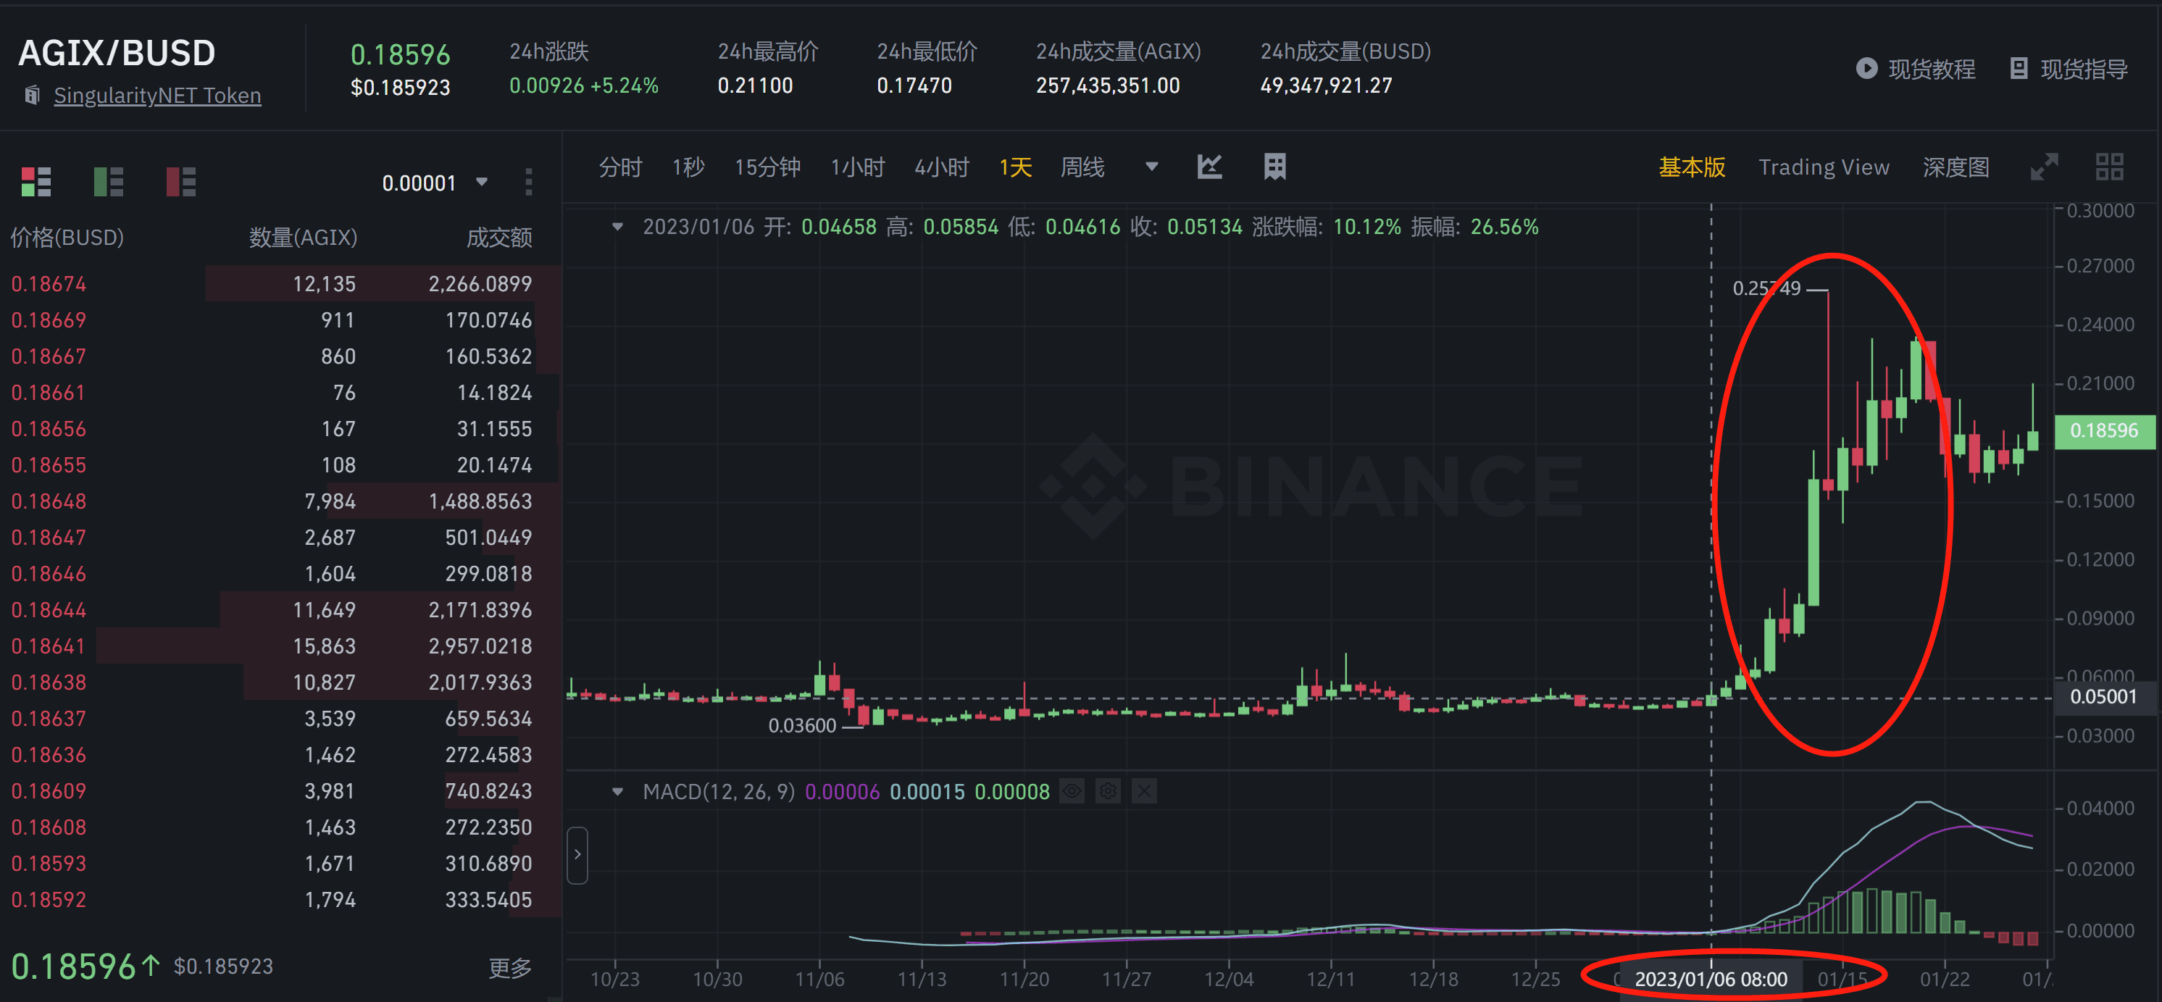Select 分时 time-line interval
This screenshot has width=2162, height=1002.
click(x=620, y=168)
